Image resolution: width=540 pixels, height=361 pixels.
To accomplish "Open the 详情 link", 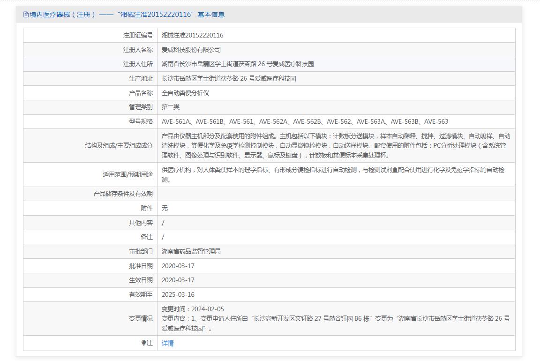I will (x=167, y=343).
